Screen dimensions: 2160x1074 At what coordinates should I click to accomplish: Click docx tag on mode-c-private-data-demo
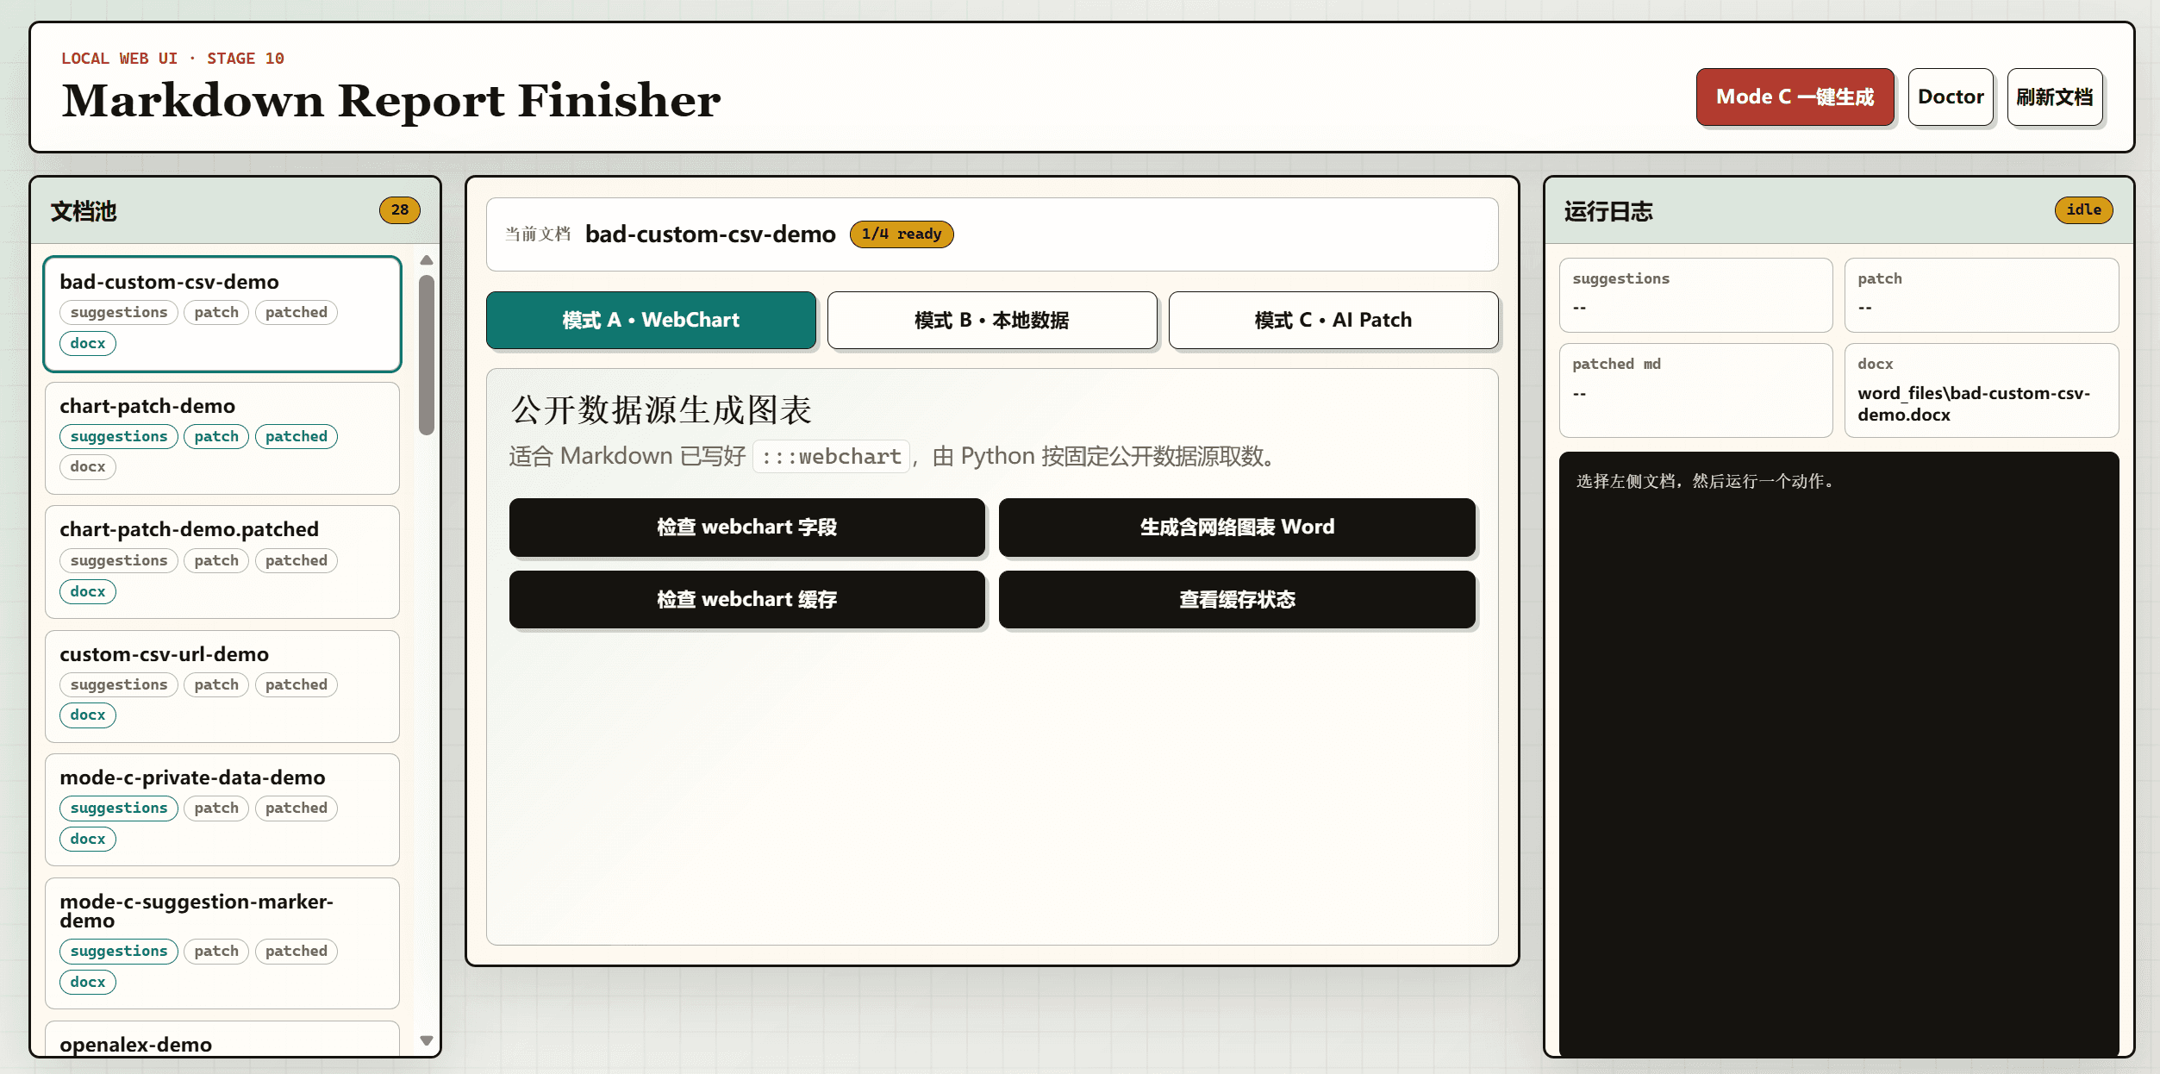tap(88, 839)
